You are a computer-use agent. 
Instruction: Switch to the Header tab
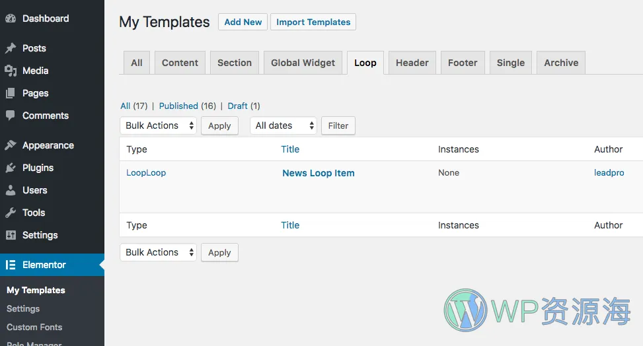click(x=412, y=63)
